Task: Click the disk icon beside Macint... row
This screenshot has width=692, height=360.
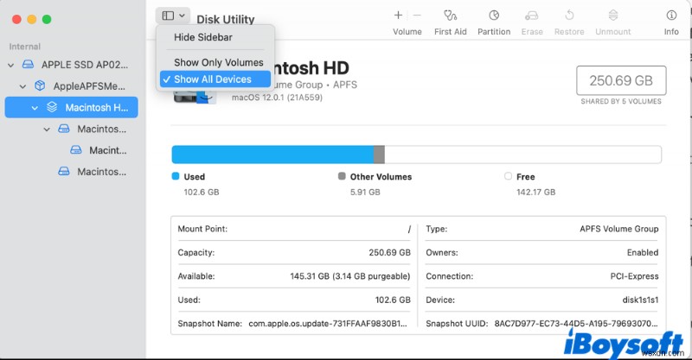Action: pyautogui.click(x=76, y=150)
